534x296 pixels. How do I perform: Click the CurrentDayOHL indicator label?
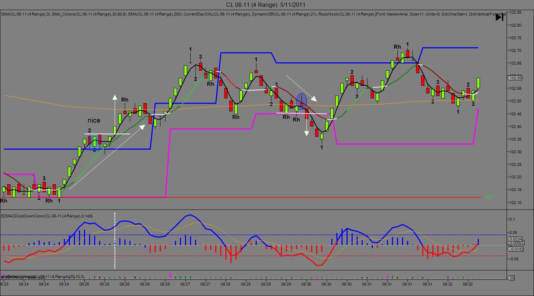click(x=217, y=14)
